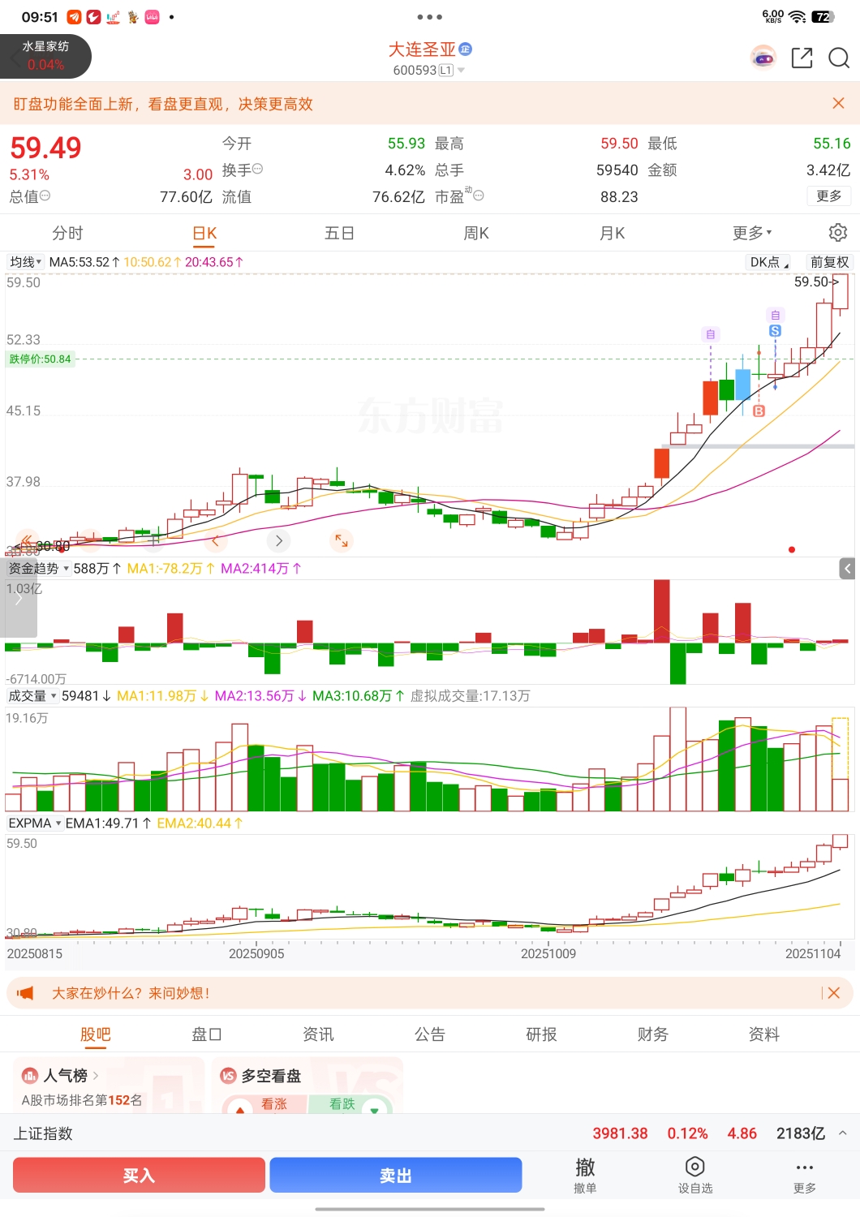The width and height of the screenshot is (860, 1217).
Task: Move chart forward with right chevron circle
Action: click(x=278, y=540)
